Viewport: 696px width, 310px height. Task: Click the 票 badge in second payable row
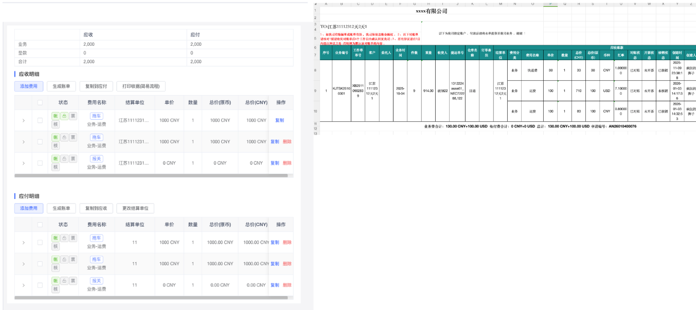pyautogui.click(x=73, y=260)
